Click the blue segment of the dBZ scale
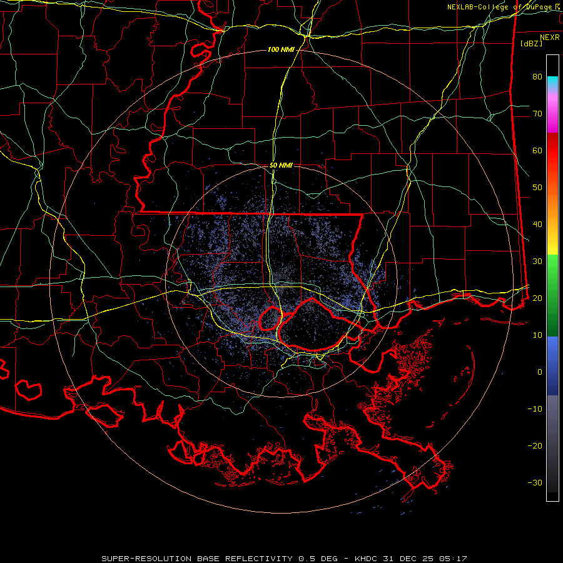 coord(552,365)
